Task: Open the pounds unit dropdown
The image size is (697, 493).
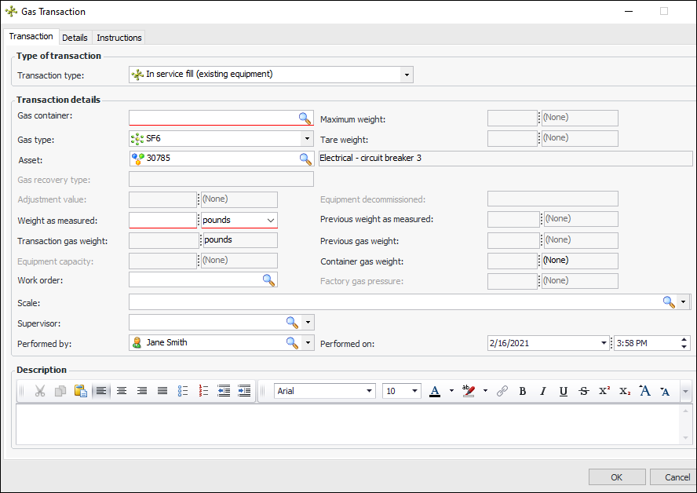Action: [270, 221]
